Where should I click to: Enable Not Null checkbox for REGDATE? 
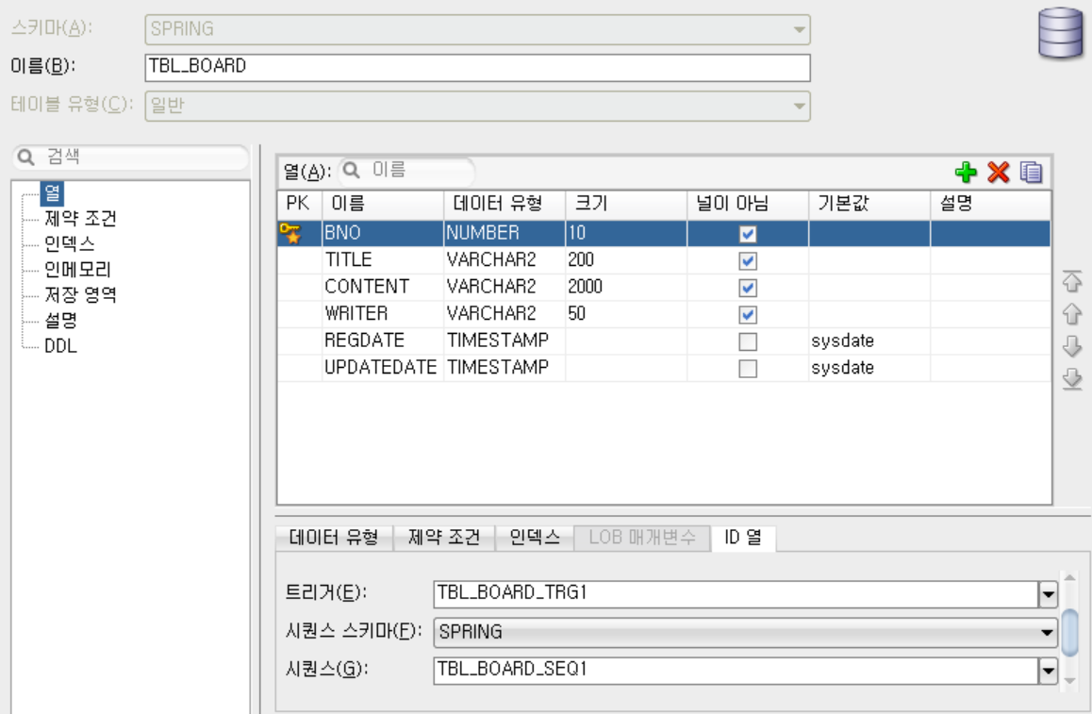click(747, 341)
